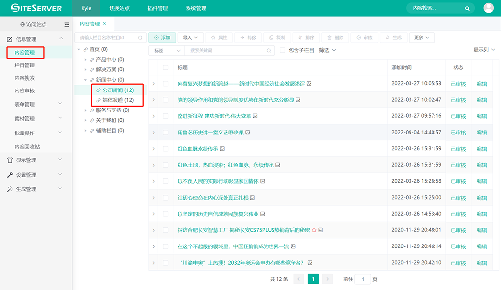Click the 搜索关键词 keyword input field
The height and width of the screenshot is (290, 501).
(x=230, y=50)
